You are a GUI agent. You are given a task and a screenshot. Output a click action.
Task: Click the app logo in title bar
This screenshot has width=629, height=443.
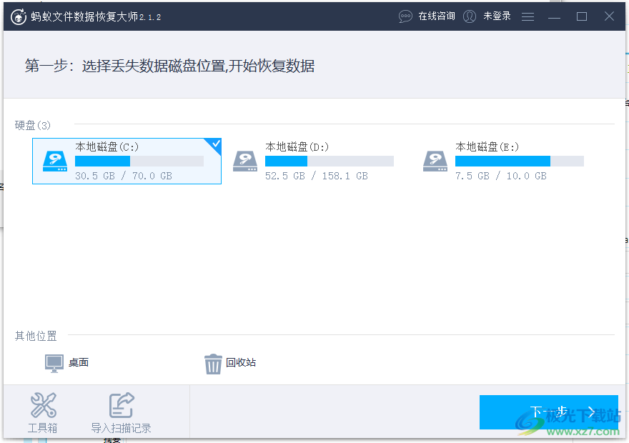click(x=18, y=16)
